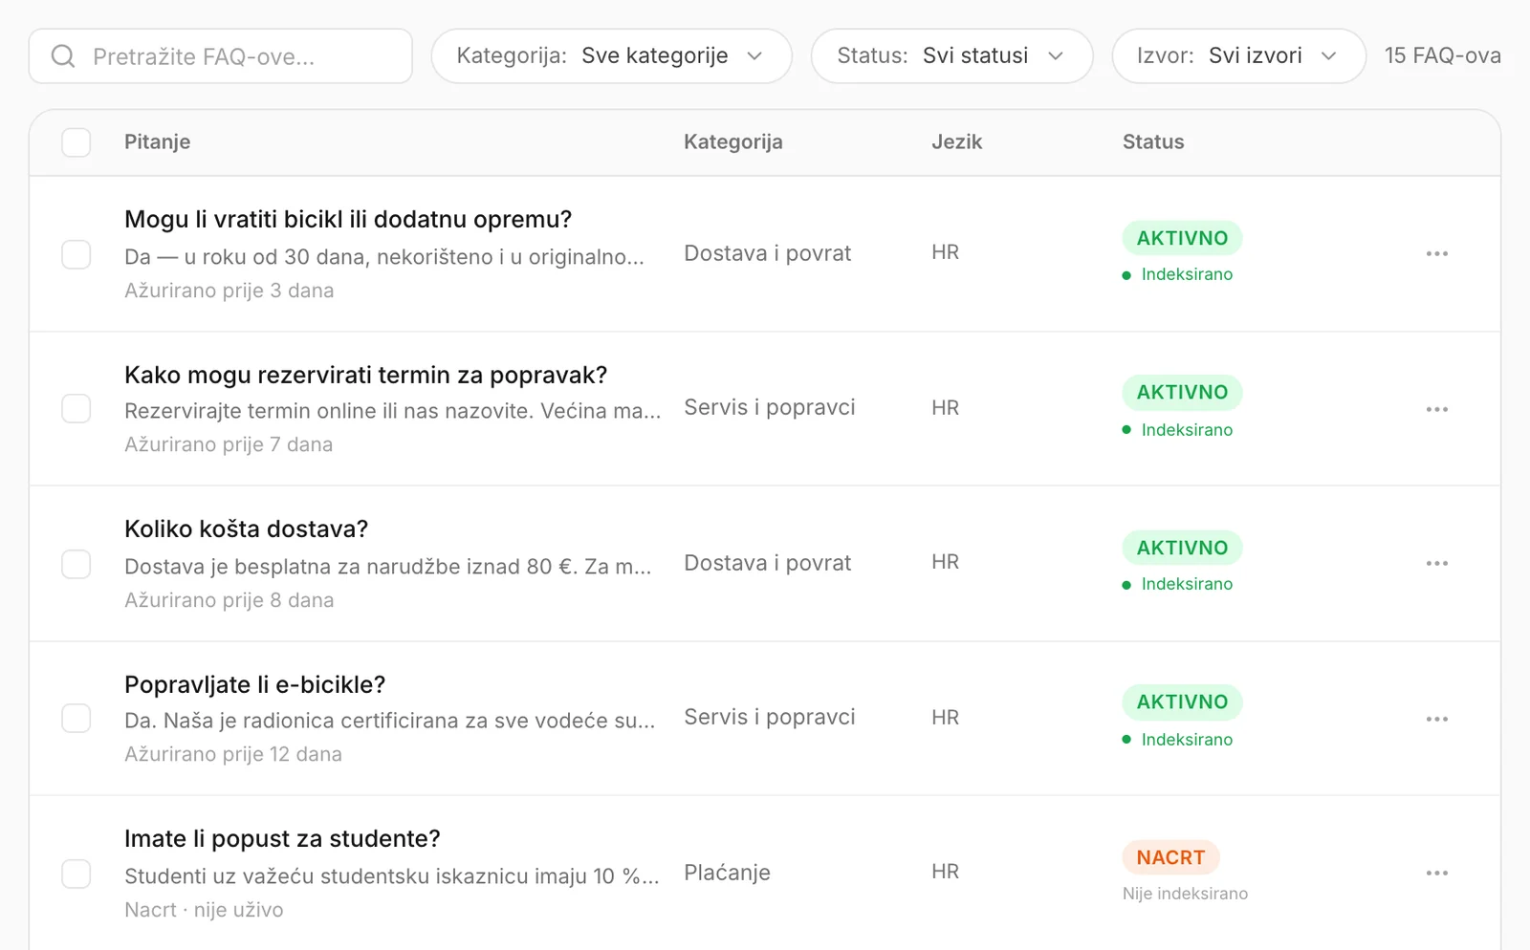Open the Status filter dropdown
Image resolution: width=1530 pixels, height=950 pixels.
pyautogui.click(x=951, y=56)
